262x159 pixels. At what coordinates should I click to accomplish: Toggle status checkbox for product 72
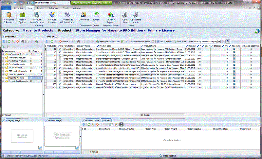pyautogui.click(x=60, y=59)
